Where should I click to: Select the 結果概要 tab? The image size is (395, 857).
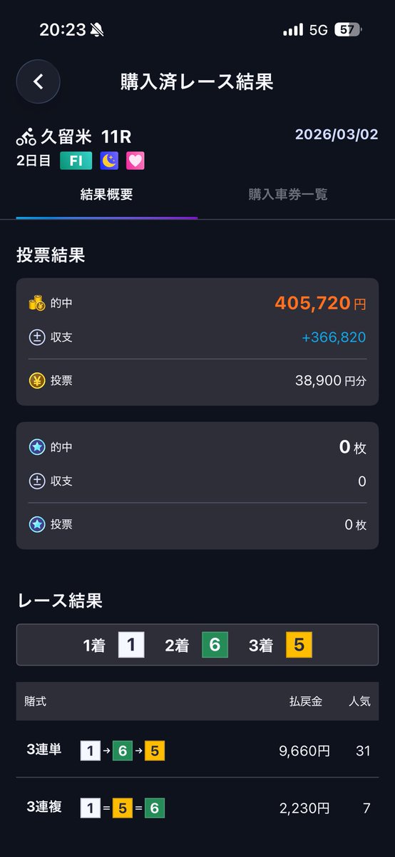coord(107,194)
